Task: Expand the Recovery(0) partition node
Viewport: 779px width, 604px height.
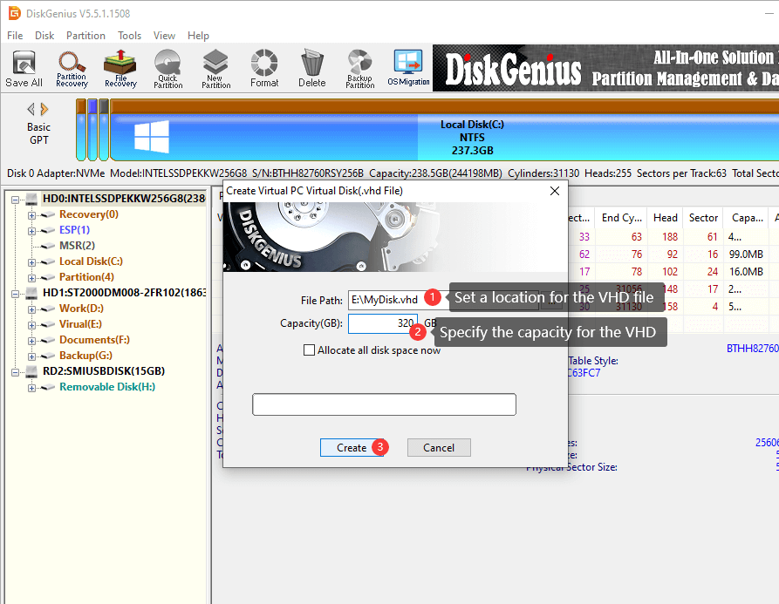Action: [31, 215]
